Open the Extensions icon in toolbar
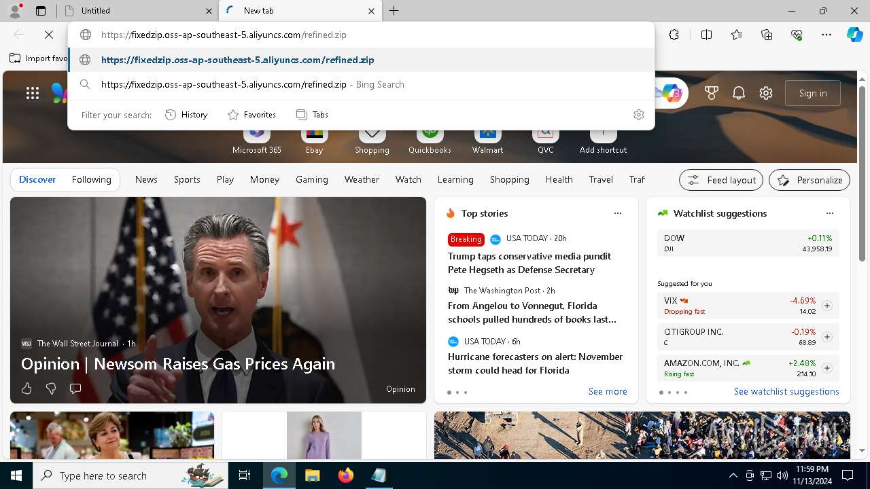870x489 pixels. 674,35
